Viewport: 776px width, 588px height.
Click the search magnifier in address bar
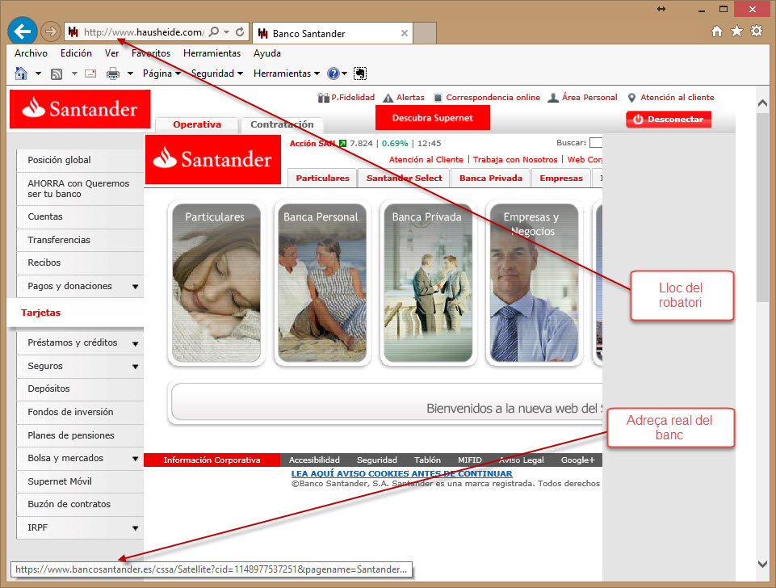[214, 32]
